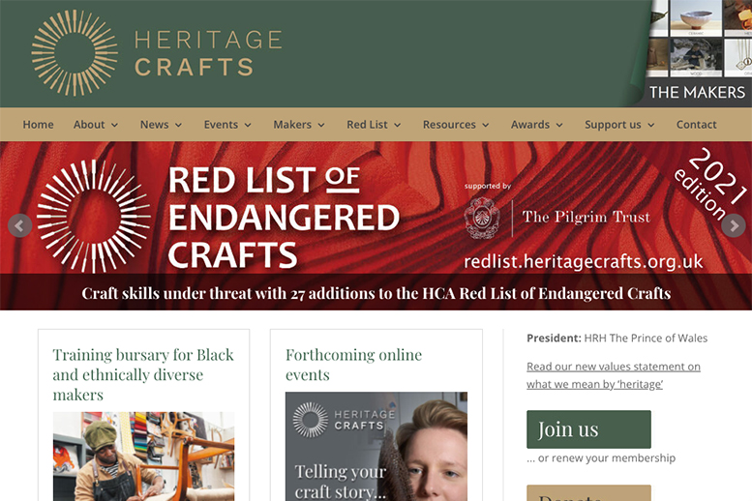752x501 pixels.
Task: Open the Awards dropdown menu
Action: [x=537, y=125]
